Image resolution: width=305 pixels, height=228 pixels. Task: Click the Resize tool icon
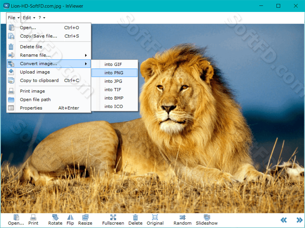85,217
